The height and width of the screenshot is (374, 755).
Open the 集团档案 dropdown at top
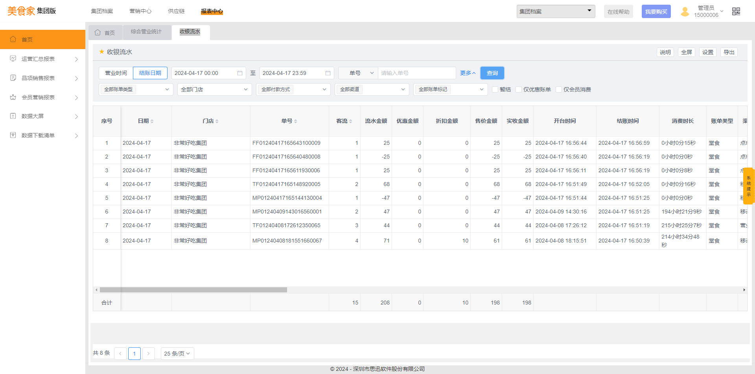click(556, 11)
